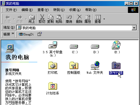Open the 打印机 printers folder icon

(53, 66)
